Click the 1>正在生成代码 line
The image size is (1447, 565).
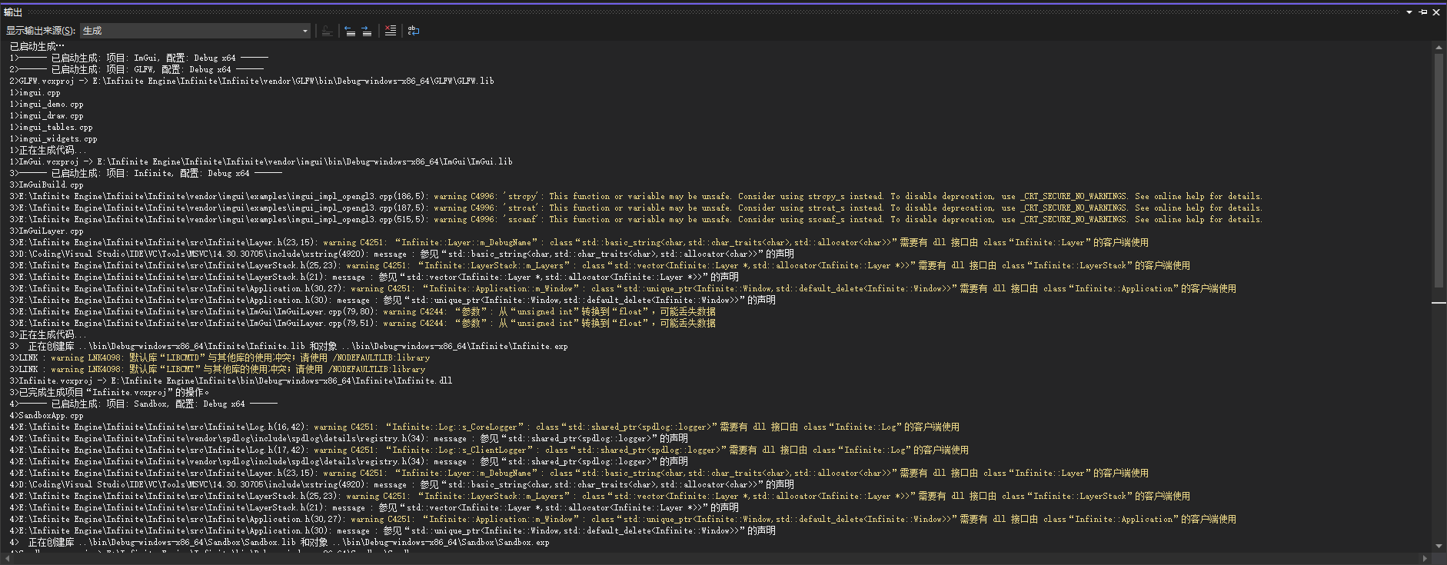click(48, 150)
